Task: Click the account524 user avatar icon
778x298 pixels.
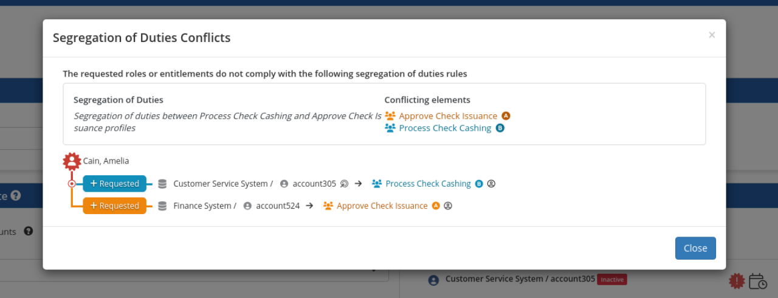Action: click(x=247, y=206)
